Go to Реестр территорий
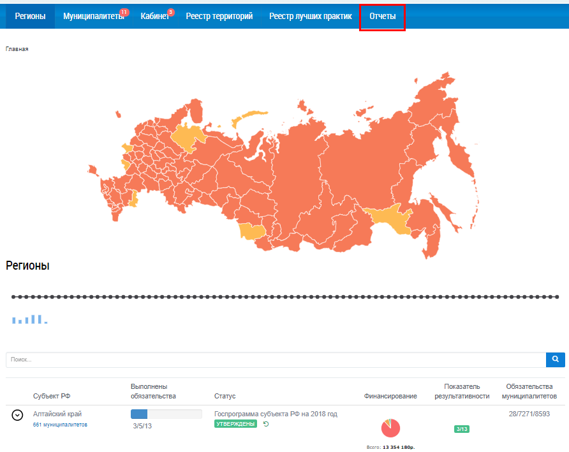The height and width of the screenshot is (452, 569). click(219, 17)
